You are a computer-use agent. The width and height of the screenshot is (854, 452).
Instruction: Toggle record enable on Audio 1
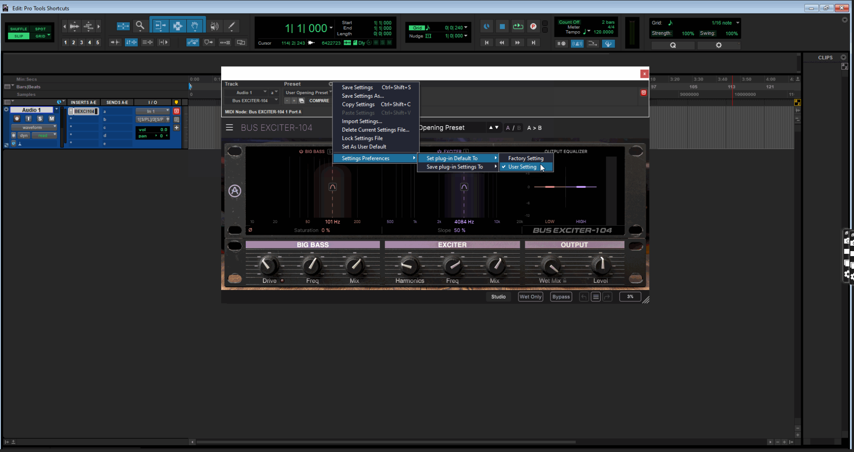click(x=17, y=119)
